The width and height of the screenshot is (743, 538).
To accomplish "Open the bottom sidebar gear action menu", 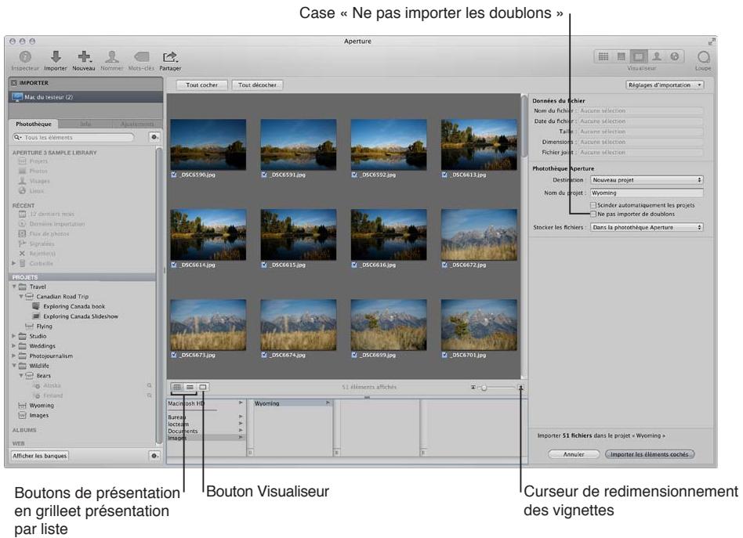I will (x=154, y=456).
